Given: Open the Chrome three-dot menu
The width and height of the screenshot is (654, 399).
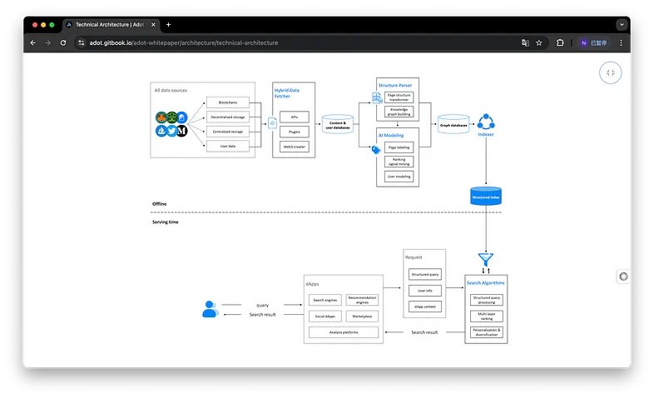Looking at the screenshot, I should point(621,42).
